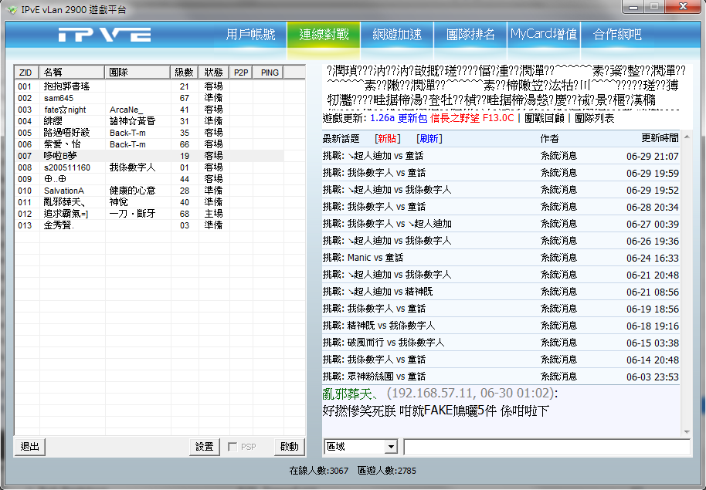Sort the player list by the PING column
Viewport: 706px width, 490px height.
(270, 72)
